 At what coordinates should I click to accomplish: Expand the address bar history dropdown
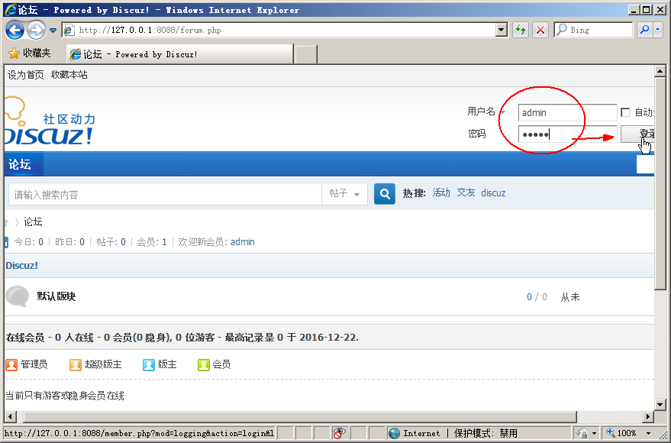click(502, 30)
